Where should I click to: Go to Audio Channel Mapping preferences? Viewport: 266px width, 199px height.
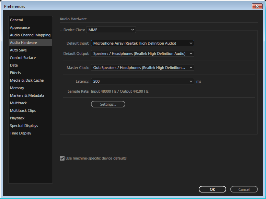coord(31,35)
